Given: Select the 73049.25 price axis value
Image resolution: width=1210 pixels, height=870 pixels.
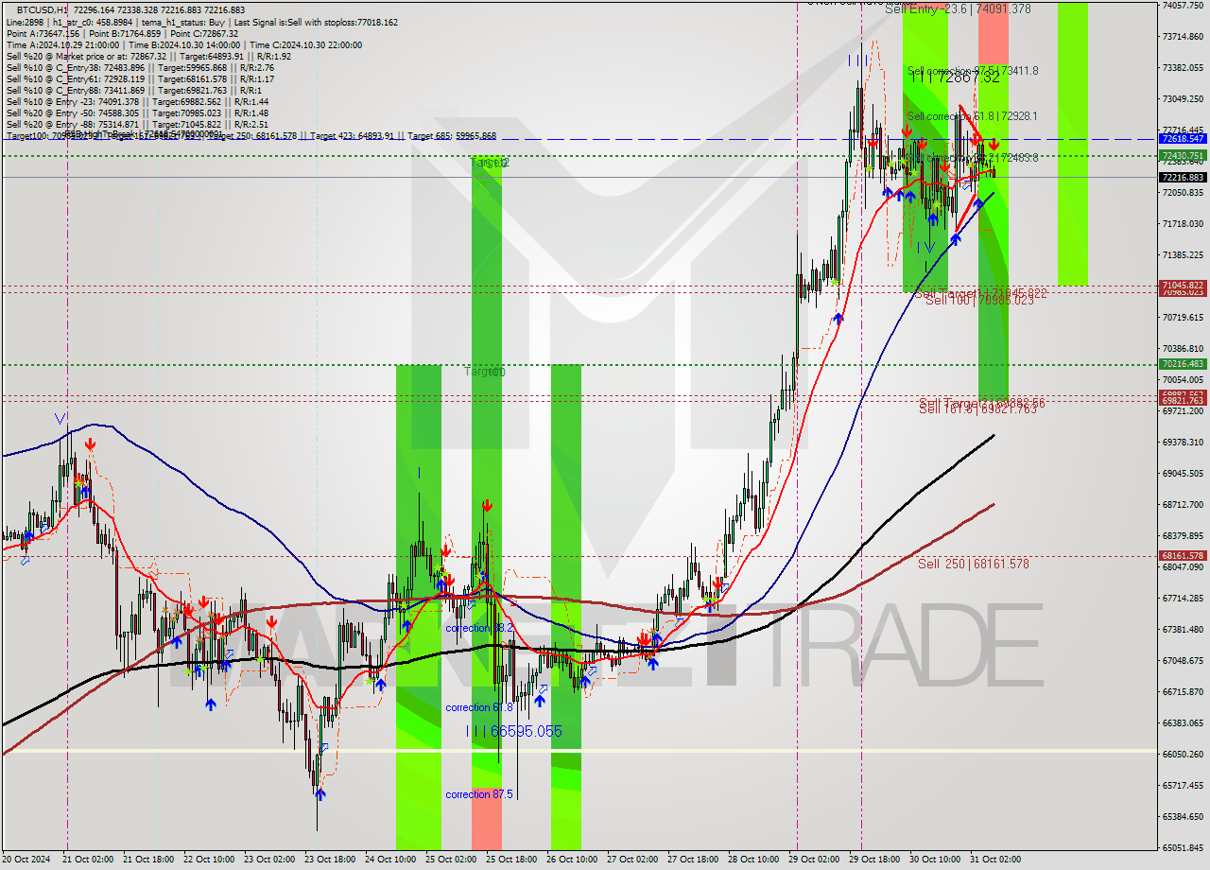Looking at the screenshot, I should click(x=1183, y=98).
